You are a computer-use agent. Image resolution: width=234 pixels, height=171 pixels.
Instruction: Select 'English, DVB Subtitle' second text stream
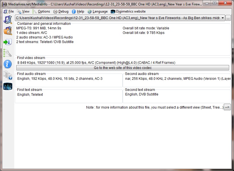pyautogui.click(x=142, y=94)
